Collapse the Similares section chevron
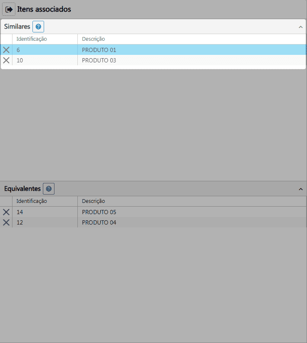The width and height of the screenshot is (307, 343). coord(300,27)
